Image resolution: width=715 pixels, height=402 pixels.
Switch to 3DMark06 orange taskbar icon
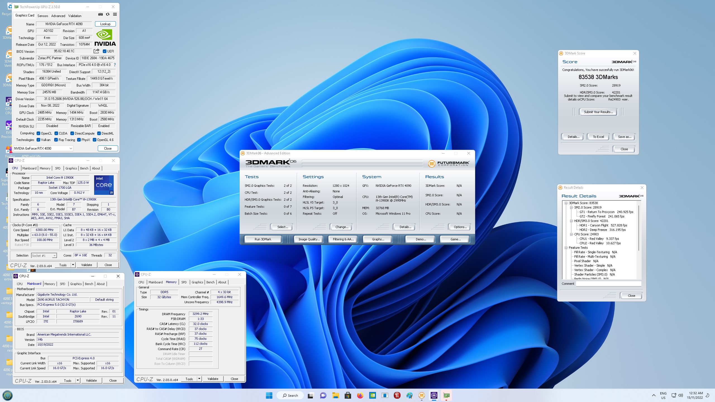[421, 395]
